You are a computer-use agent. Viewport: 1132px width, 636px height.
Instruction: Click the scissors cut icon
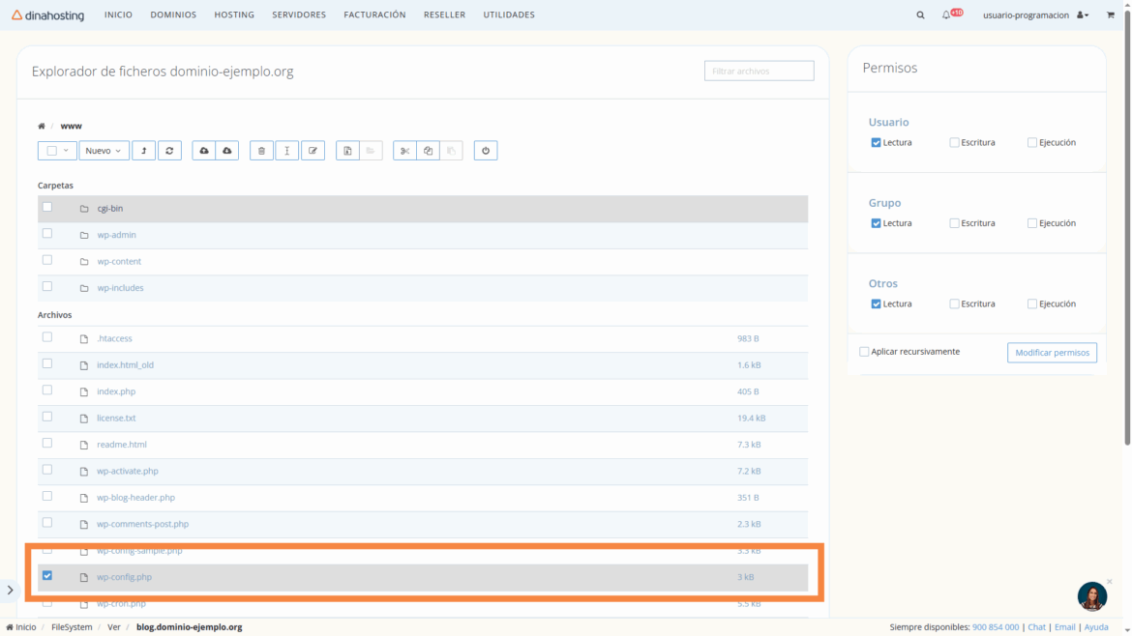coord(404,151)
